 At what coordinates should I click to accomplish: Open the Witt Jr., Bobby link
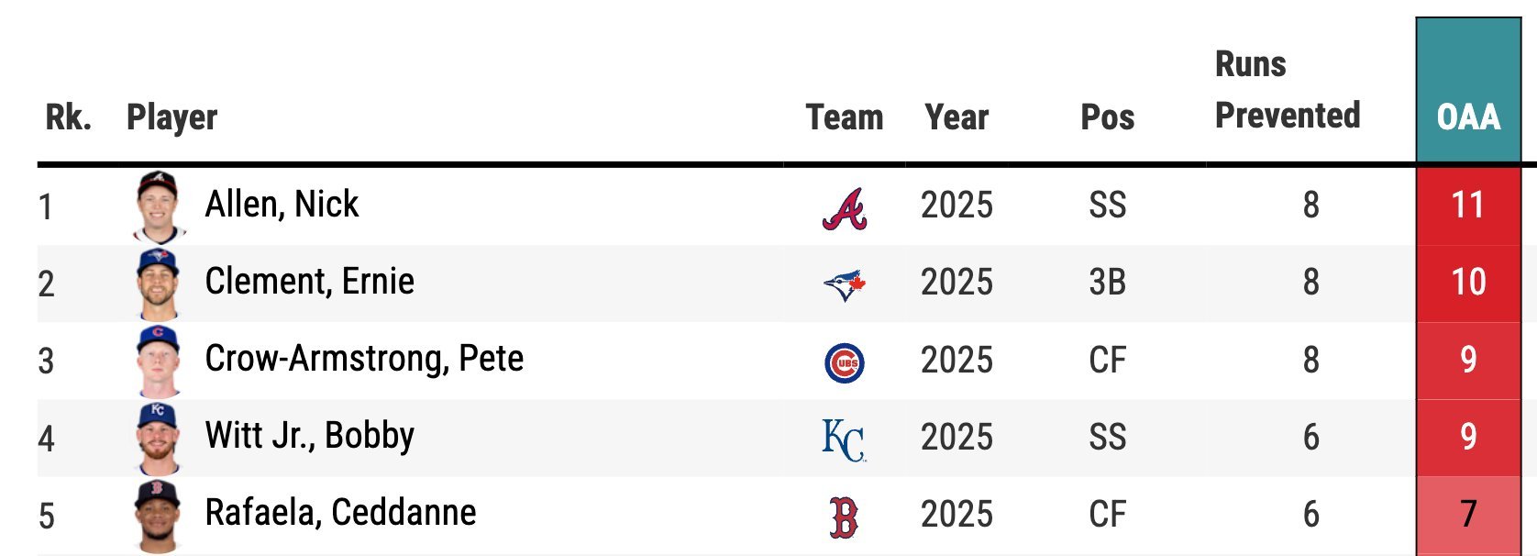pos(309,436)
